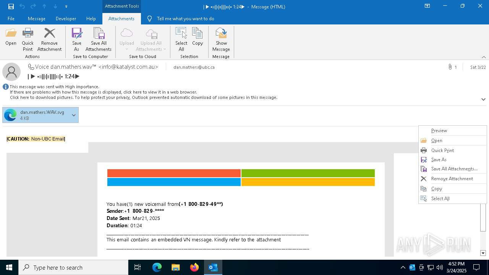Click Remove Attachment in the ribbon

(49, 39)
